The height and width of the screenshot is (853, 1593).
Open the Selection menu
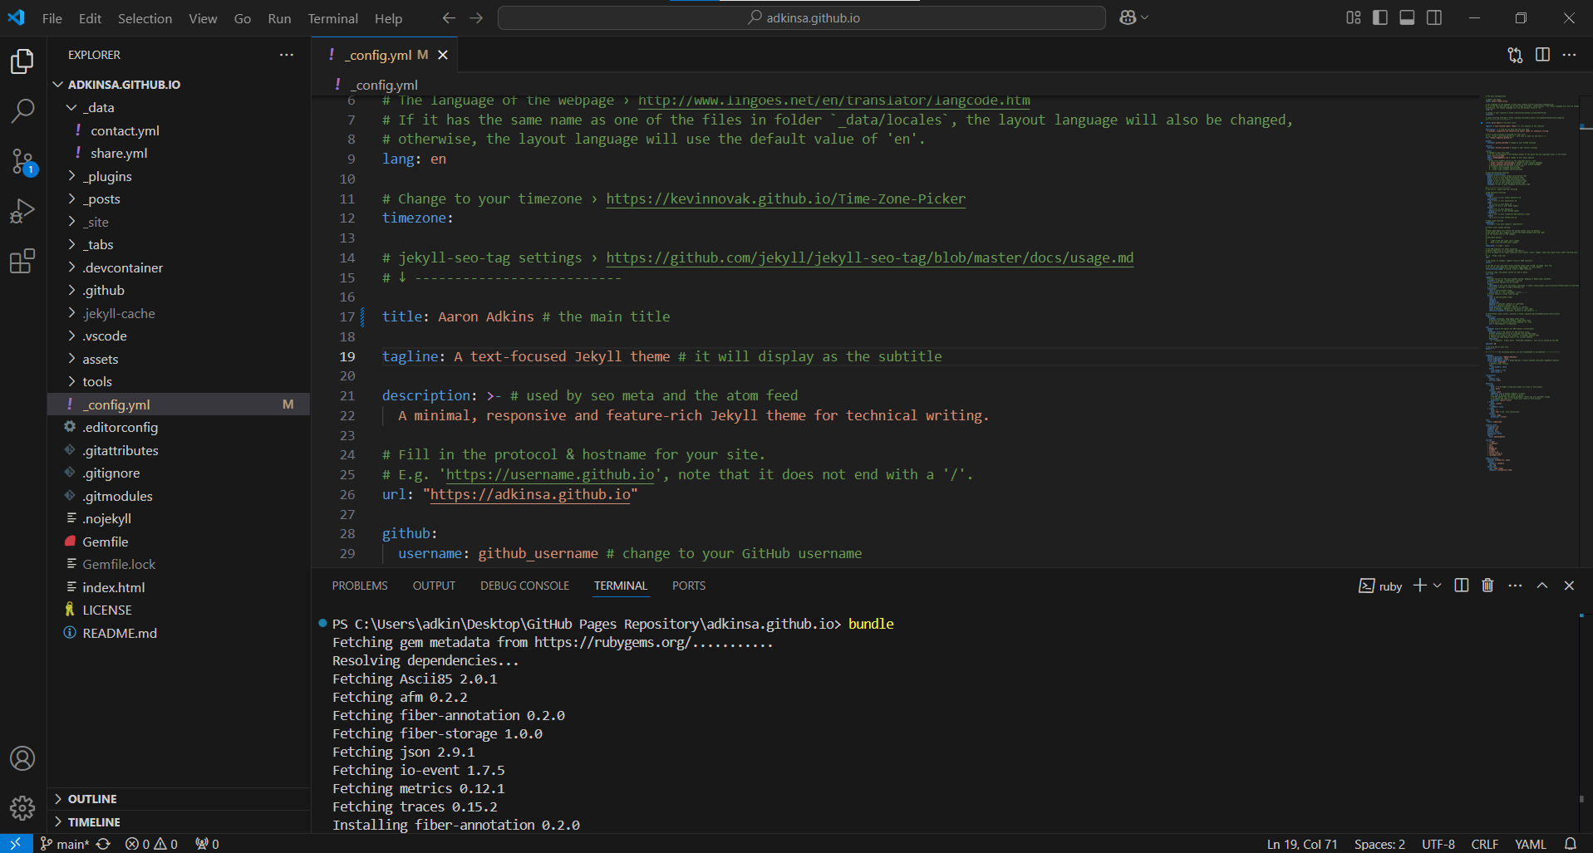tap(145, 18)
